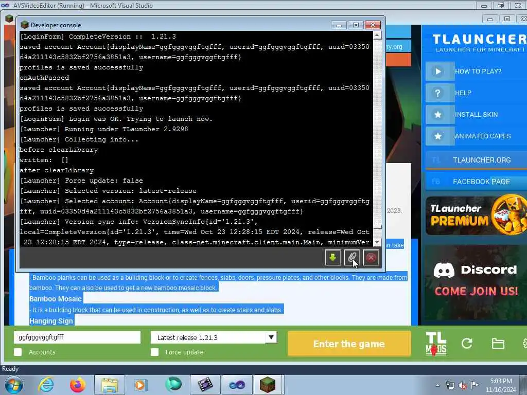The height and width of the screenshot is (395, 527).
Task: Click the How to Play play icon
Action: pyautogui.click(x=438, y=71)
